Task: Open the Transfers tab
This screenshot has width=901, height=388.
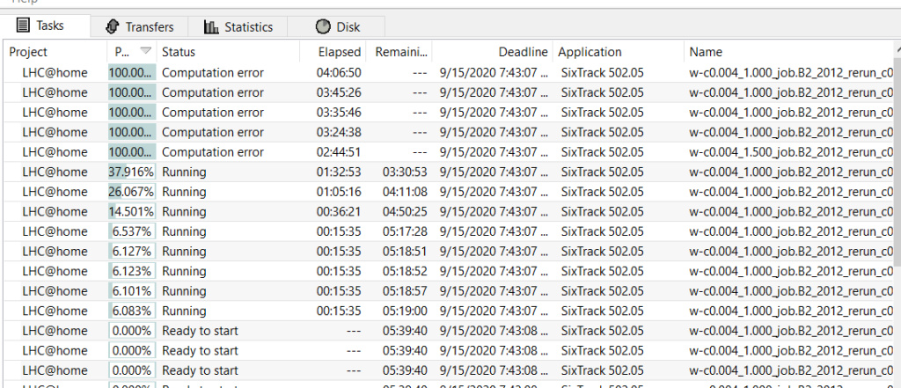Action: tap(140, 26)
